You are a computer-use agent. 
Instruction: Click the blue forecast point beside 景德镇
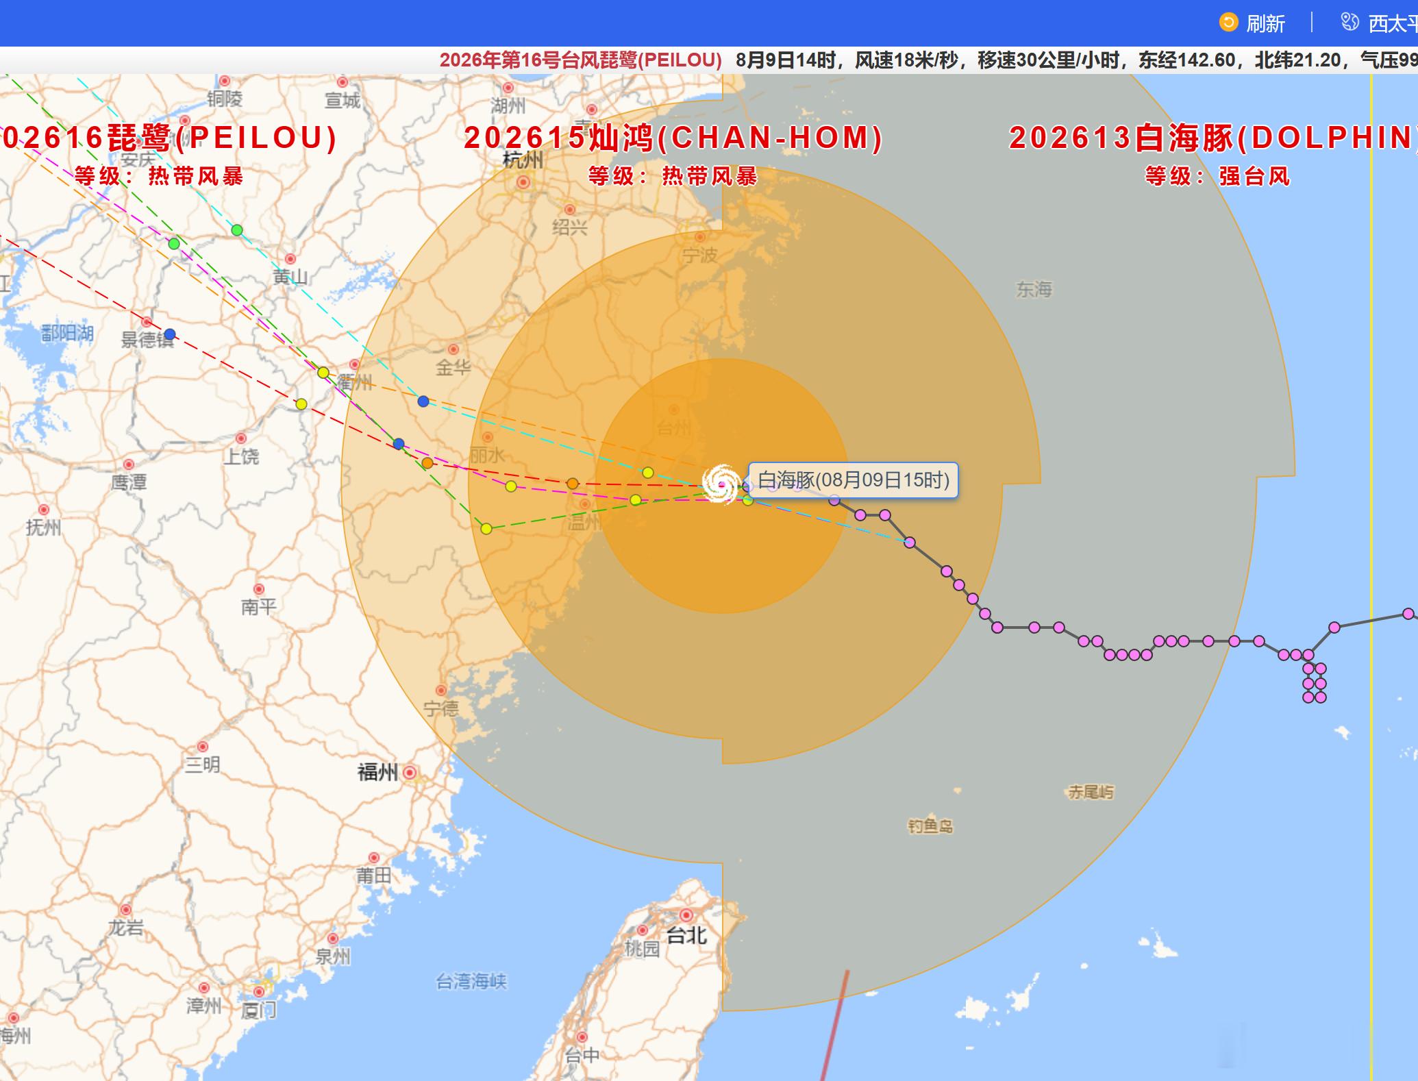point(170,334)
